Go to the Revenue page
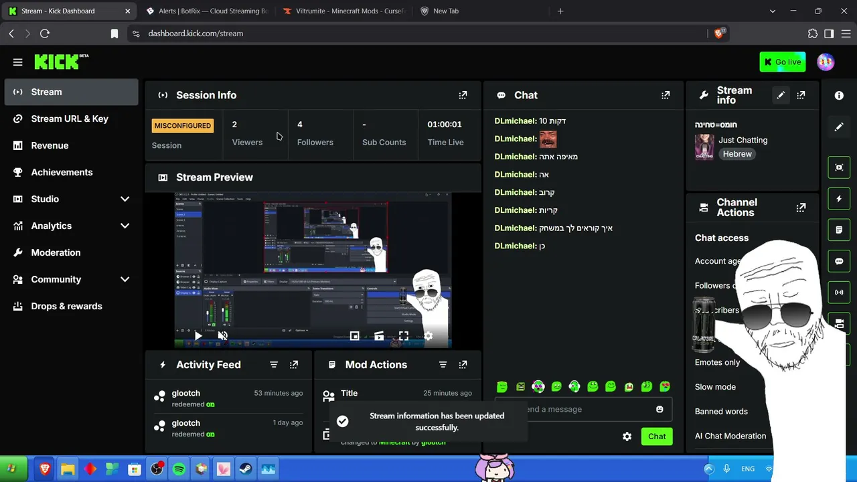The width and height of the screenshot is (857, 482). (71, 145)
